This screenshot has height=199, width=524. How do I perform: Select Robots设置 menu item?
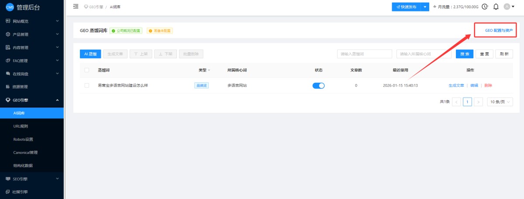point(24,139)
